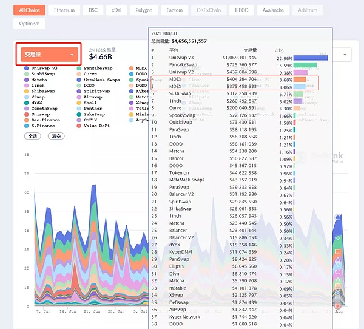This screenshot has height=329, width=364.
Task: Click the Uniswap V3 blue percentage bar
Action: (311, 57)
